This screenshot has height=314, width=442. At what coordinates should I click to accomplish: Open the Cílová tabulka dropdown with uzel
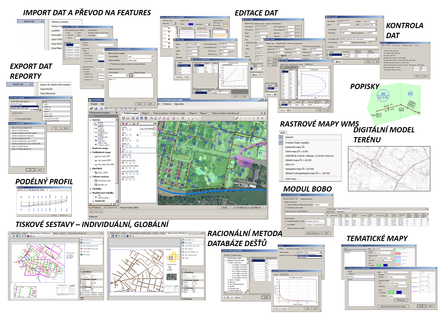(153, 57)
